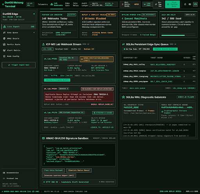Click the HTTP 200 OK Candidate Draft Generated status
200x194 pixels.
click(x=79, y=182)
